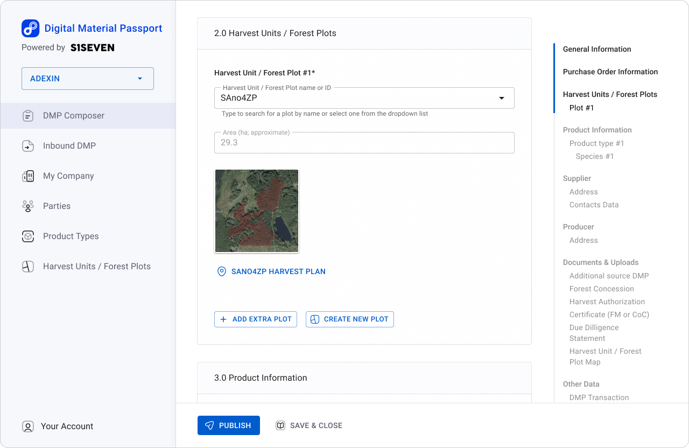Click the Product Types cube icon
Image resolution: width=689 pixels, height=448 pixels.
28,236
